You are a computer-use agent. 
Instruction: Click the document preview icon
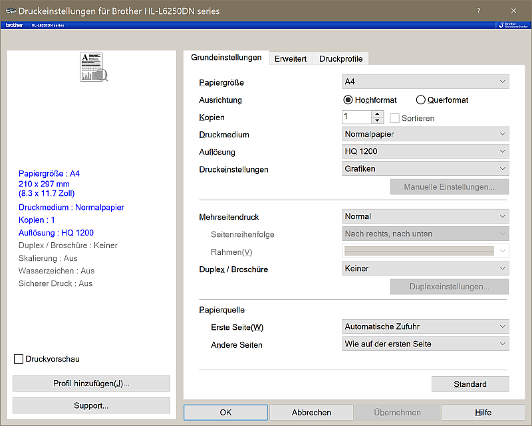94,67
